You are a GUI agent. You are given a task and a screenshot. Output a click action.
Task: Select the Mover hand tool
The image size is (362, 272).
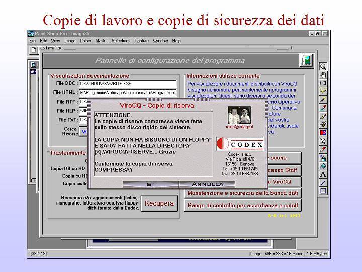coord(323,75)
